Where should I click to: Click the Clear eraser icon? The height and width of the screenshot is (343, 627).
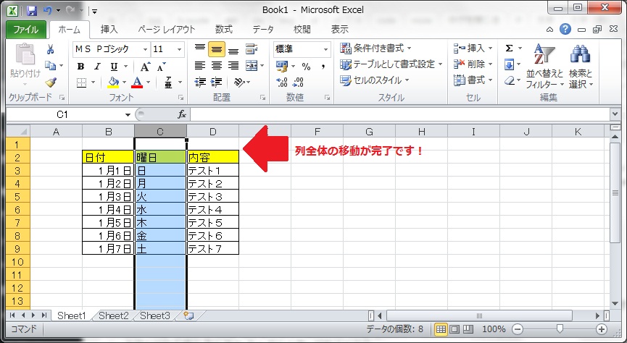[510, 80]
